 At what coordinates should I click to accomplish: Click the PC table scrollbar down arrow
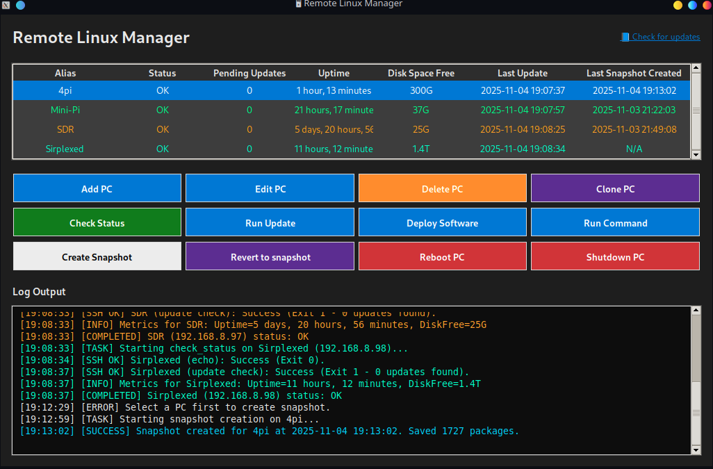(x=696, y=155)
